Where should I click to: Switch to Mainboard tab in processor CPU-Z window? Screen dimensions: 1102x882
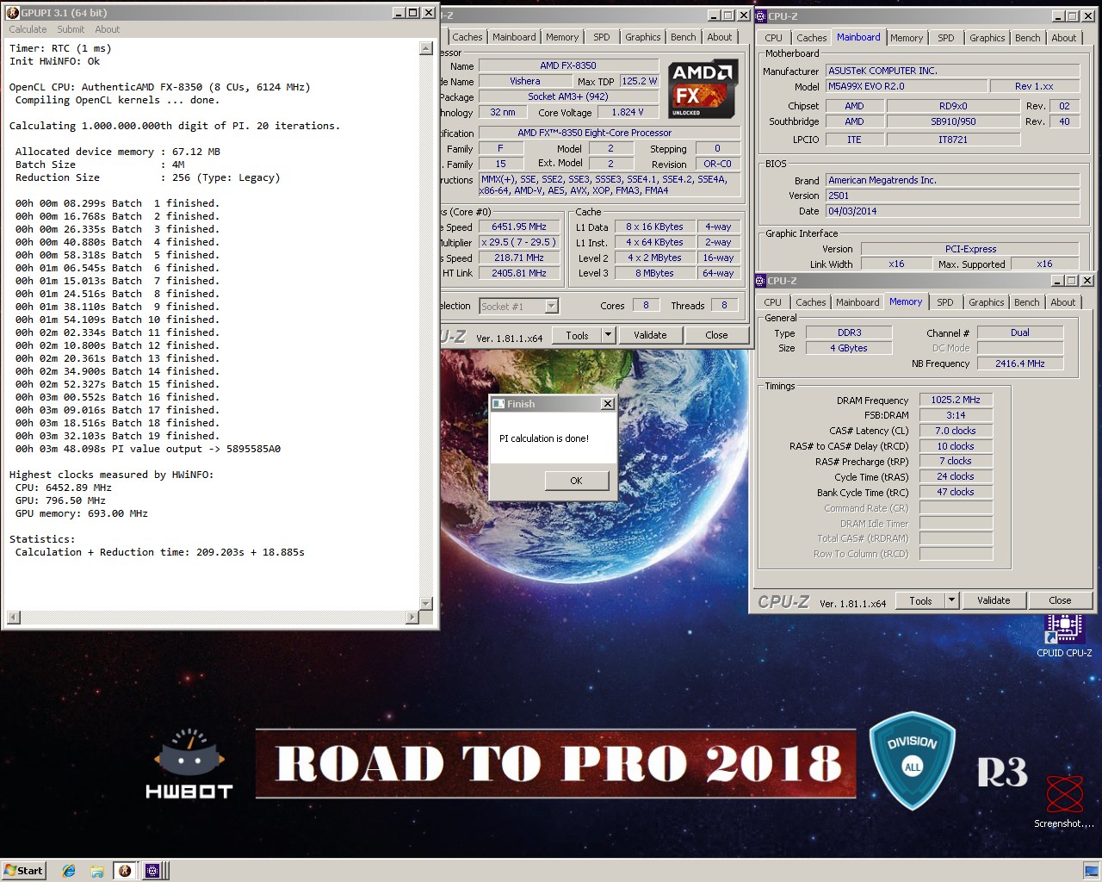[x=514, y=37]
